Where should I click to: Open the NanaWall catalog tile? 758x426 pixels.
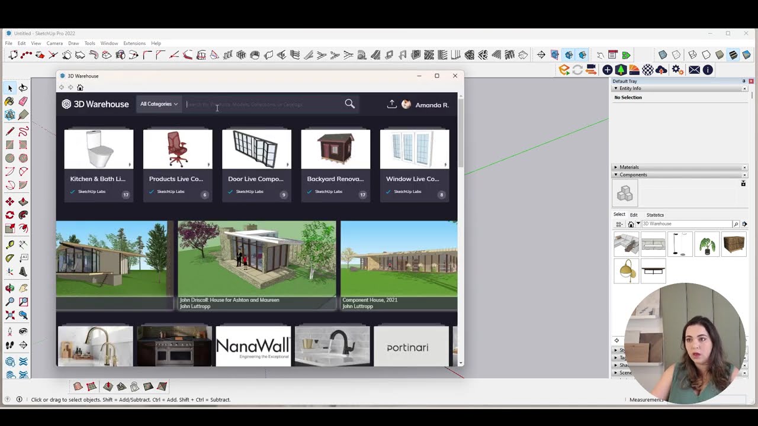253,346
